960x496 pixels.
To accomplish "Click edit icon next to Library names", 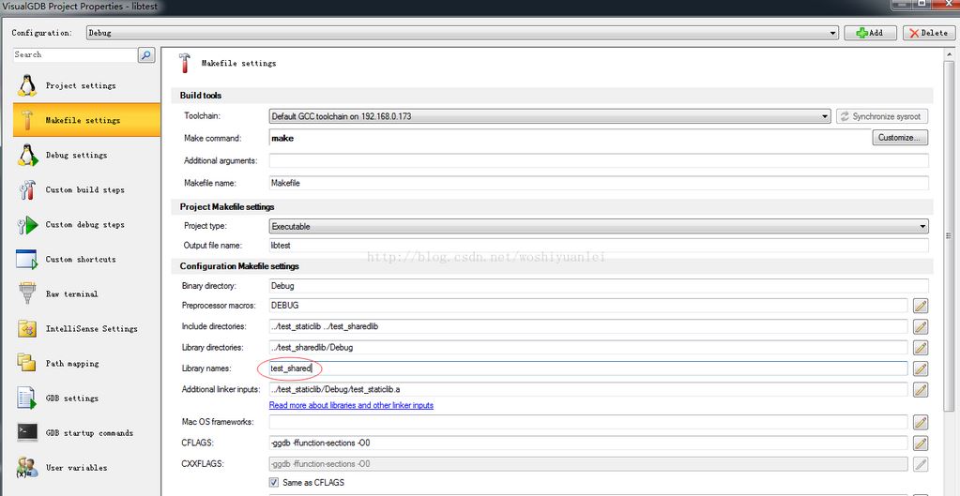I will (921, 368).
